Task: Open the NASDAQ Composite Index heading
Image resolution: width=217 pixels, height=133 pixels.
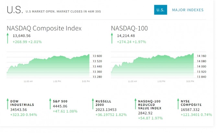Action: coord(44,28)
